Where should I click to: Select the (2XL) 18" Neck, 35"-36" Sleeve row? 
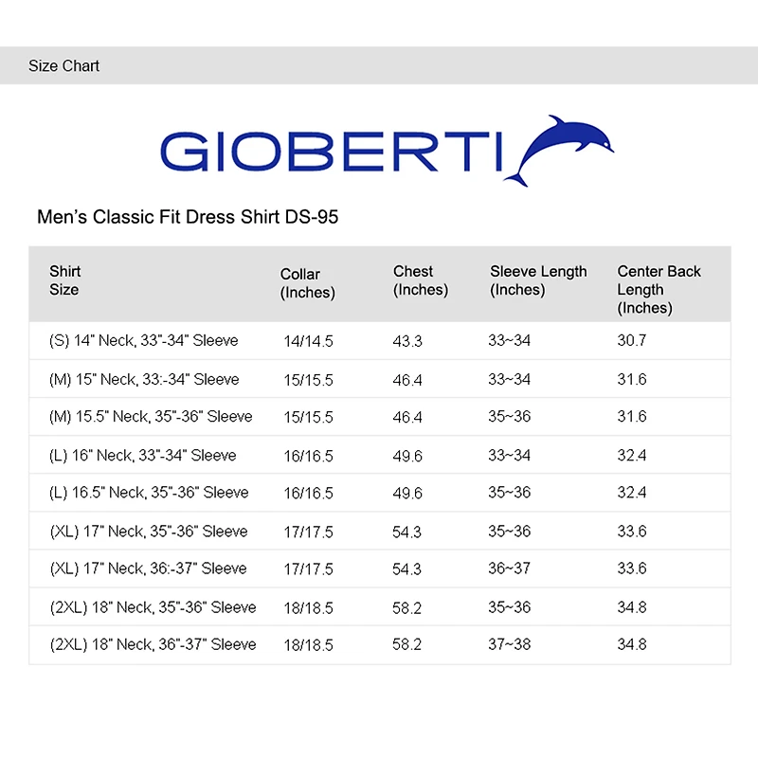pos(380,606)
